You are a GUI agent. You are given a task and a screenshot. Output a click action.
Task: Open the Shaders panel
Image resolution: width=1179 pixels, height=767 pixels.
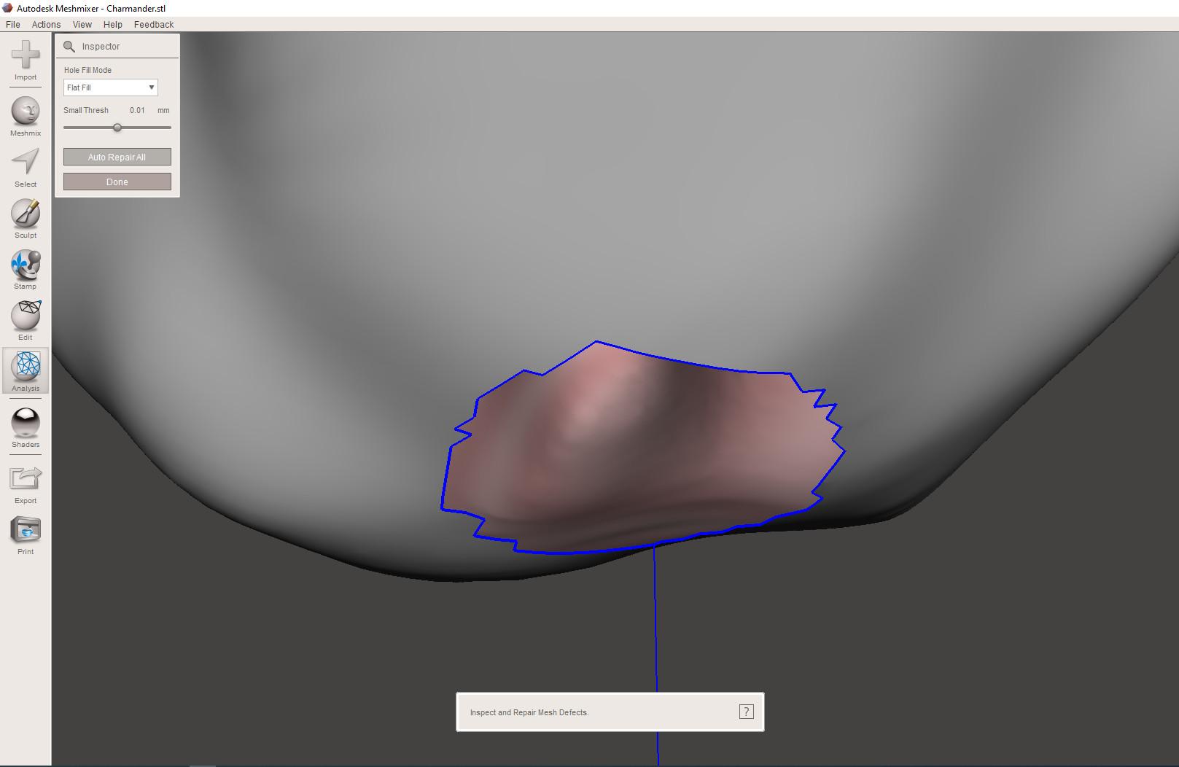click(x=26, y=427)
